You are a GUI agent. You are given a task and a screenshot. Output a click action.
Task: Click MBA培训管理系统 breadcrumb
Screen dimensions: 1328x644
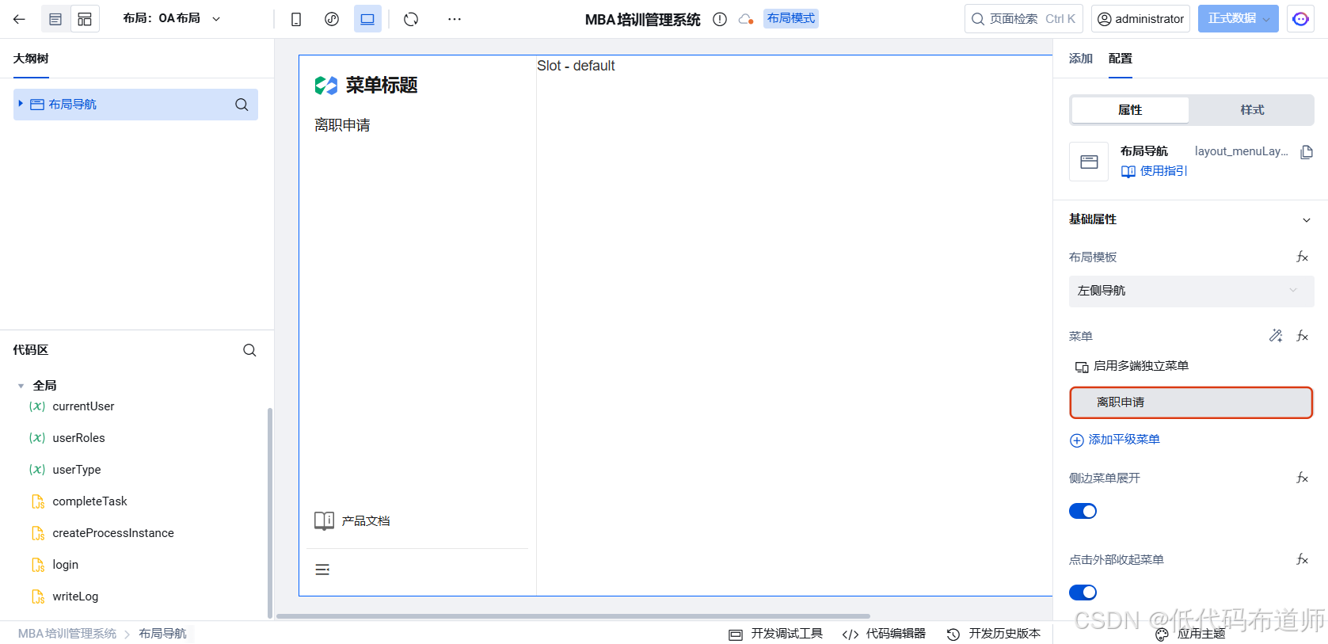click(x=67, y=634)
